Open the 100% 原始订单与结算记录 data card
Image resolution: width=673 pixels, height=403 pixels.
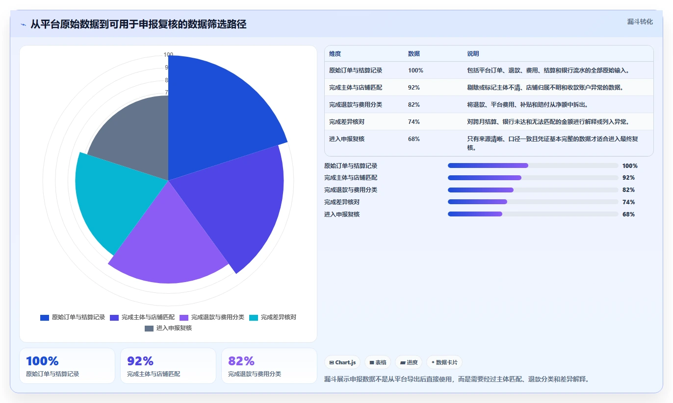(67, 366)
